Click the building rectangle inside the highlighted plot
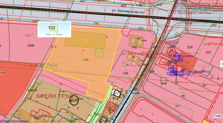 (85, 40)
